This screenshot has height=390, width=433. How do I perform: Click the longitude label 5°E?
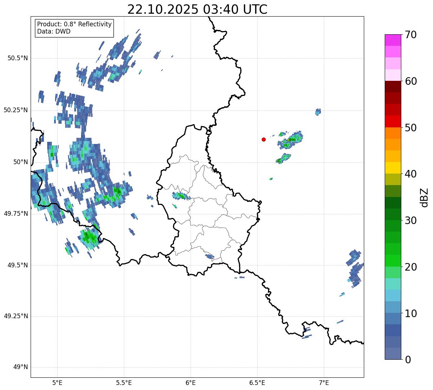coord(58,382)
